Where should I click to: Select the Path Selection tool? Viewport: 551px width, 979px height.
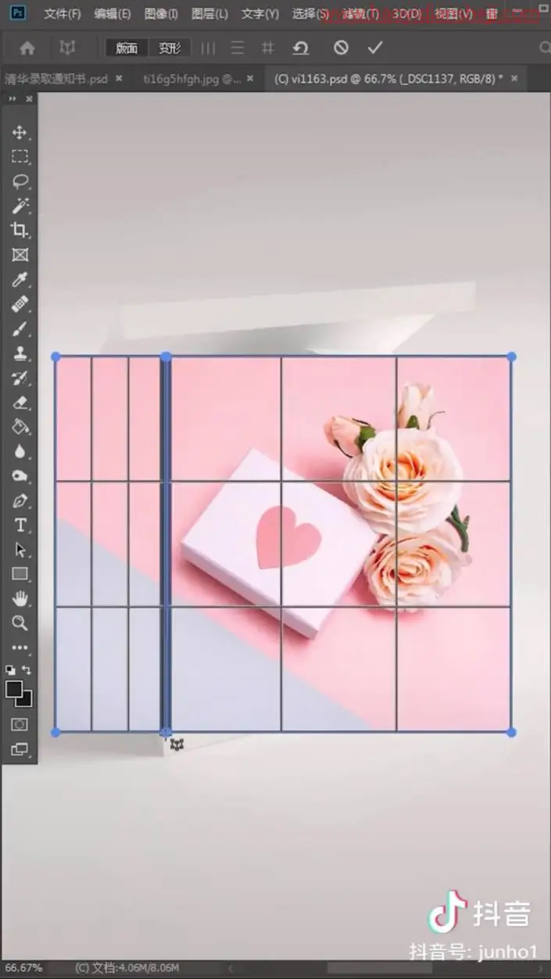pos(20,550)
